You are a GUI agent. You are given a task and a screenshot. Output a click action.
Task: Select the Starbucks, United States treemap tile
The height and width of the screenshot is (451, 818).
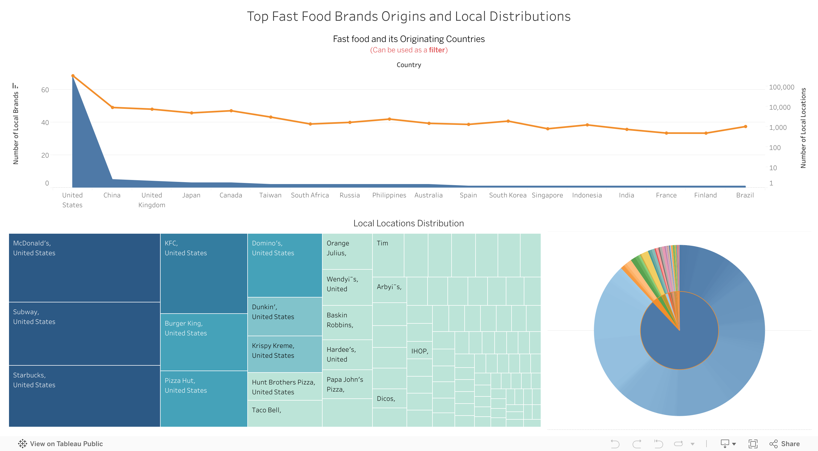click(x=84, y=397)
